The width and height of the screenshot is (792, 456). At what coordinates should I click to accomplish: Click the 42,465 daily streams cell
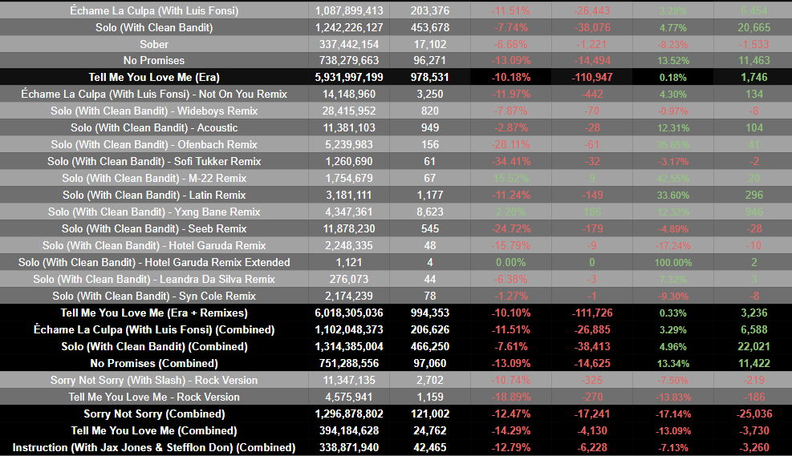[x=430, y=447]
